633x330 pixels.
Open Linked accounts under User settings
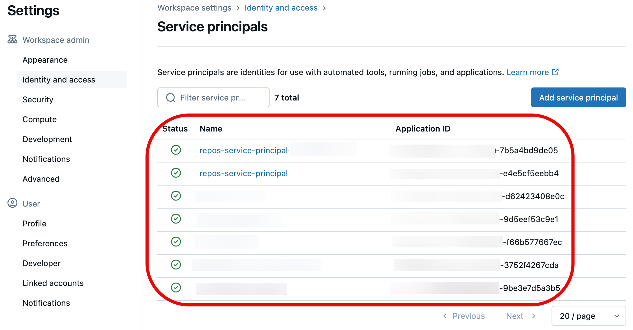[53, 283]
